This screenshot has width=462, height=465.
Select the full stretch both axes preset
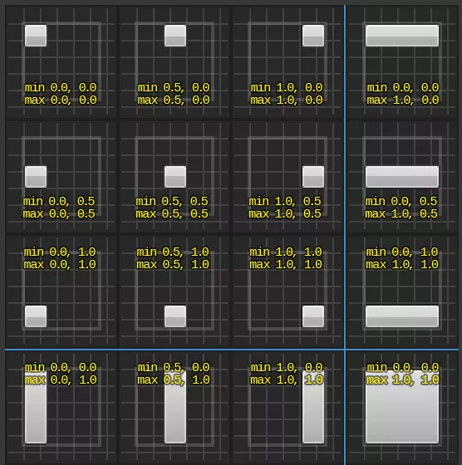click(402, 408)
